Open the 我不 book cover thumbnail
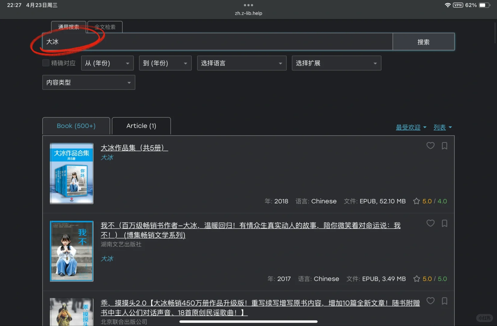This screenshot has height=326, width=497. (x=72, y=251)
